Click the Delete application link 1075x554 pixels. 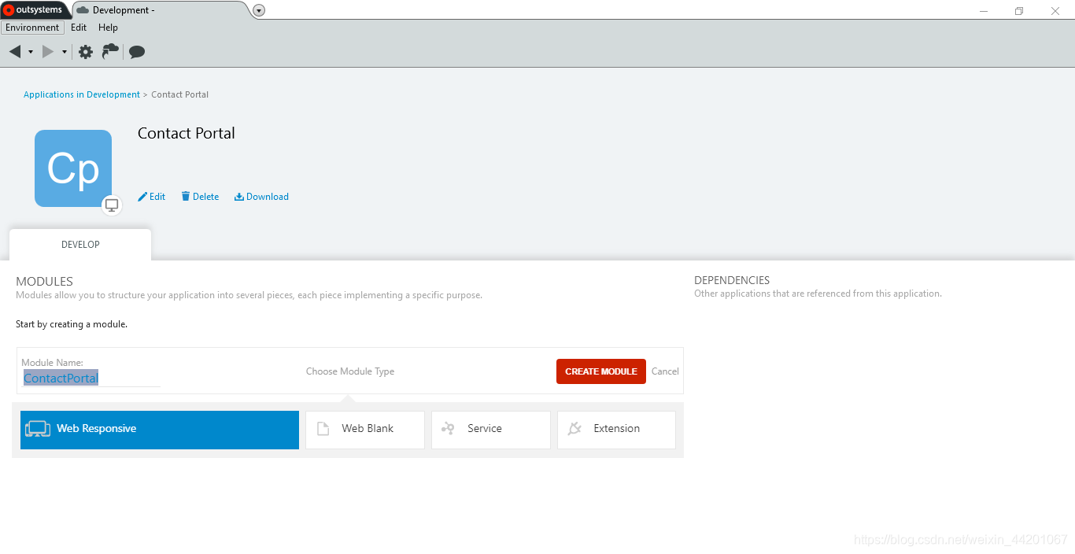[x=200, y=197]
